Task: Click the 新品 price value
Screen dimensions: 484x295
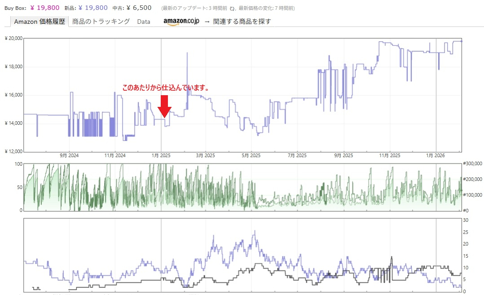Action: pyautogui.click(x=93, y=8)
